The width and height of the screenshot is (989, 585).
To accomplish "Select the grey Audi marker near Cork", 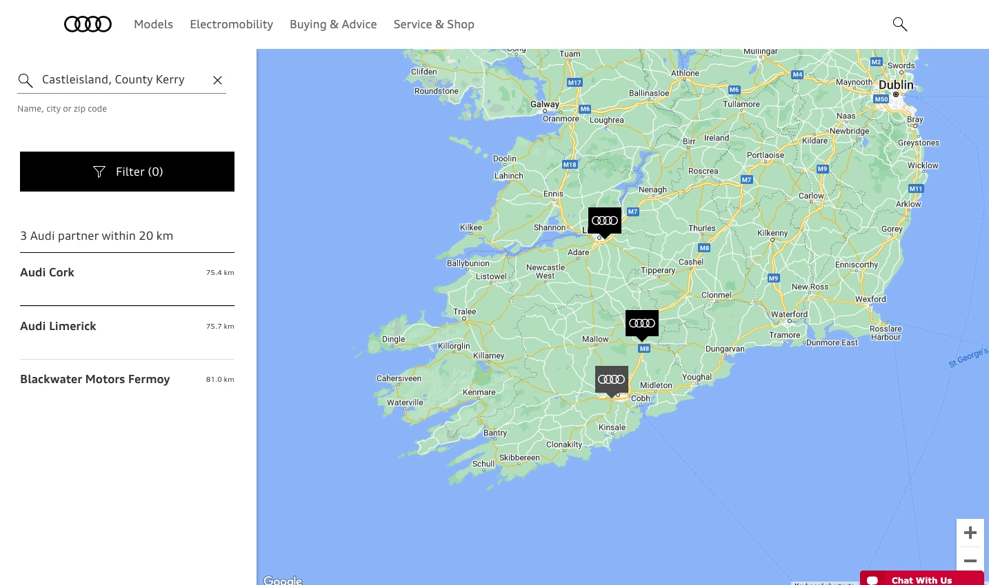I will [x=612, y=380].
